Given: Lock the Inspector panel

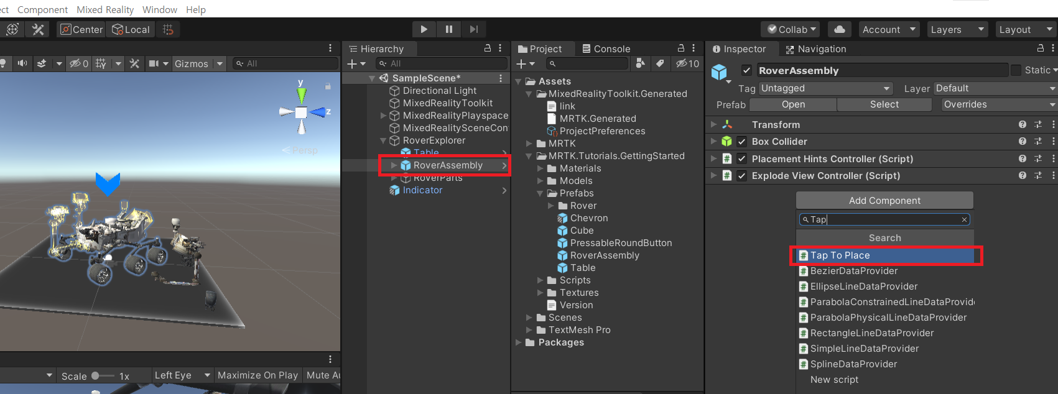Looking at the screenshot, I should pos(1041,48).
